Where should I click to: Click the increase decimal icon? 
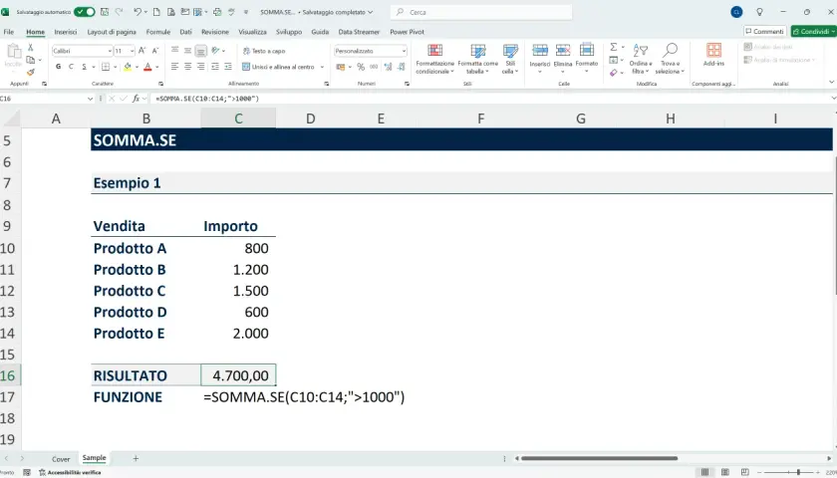[388, 67]
